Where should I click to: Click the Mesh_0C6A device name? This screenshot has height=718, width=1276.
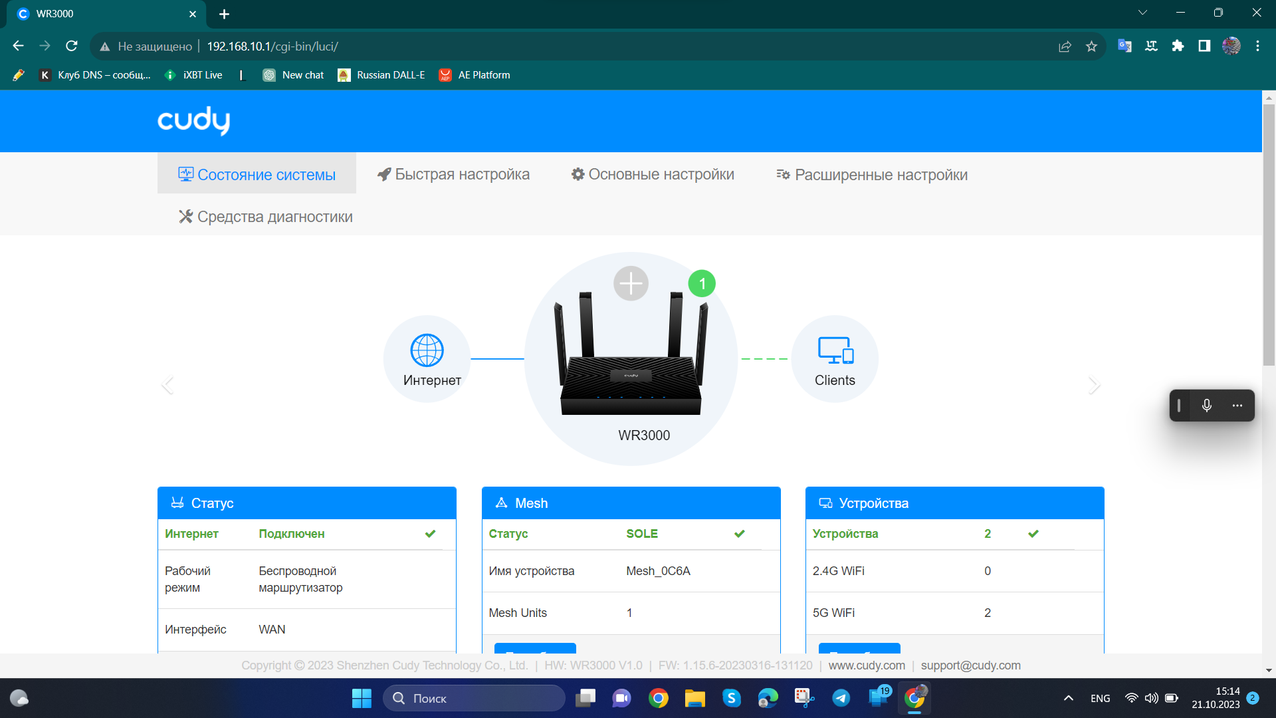point(658,571)
